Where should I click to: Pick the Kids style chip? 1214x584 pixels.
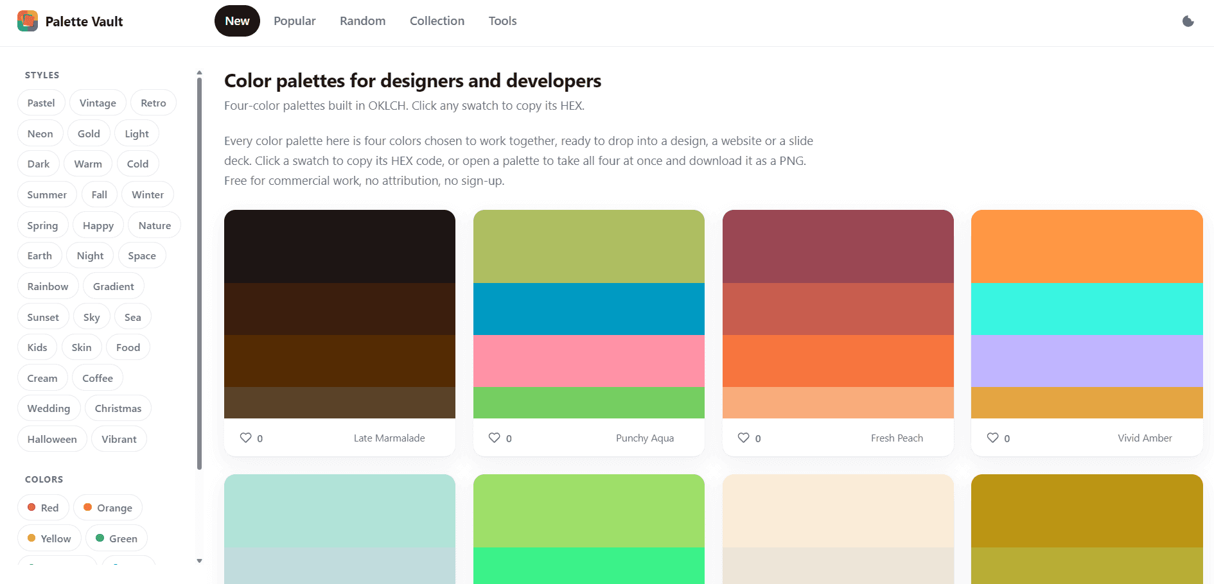pos(37,347)
